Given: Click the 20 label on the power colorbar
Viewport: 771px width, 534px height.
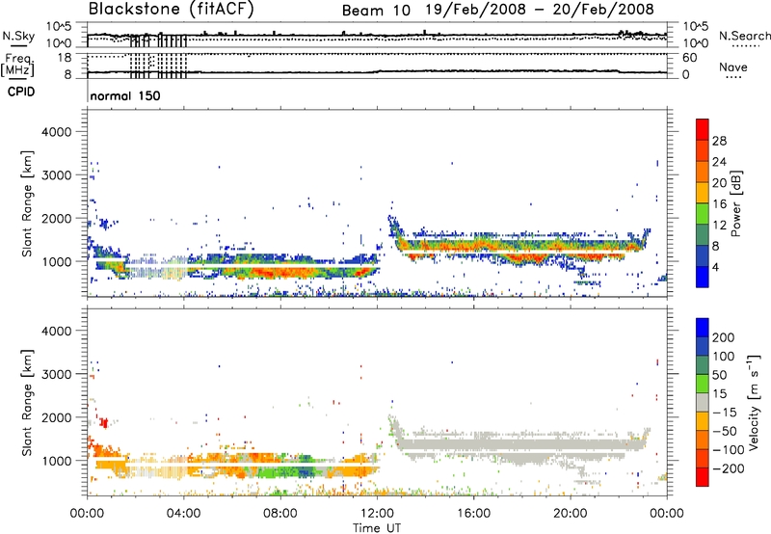Looking at the screenshot, I should tap(719, 183).
